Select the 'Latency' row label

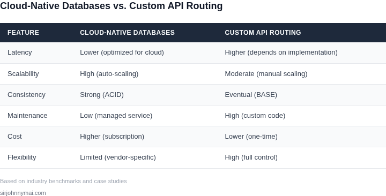(20, 52)
